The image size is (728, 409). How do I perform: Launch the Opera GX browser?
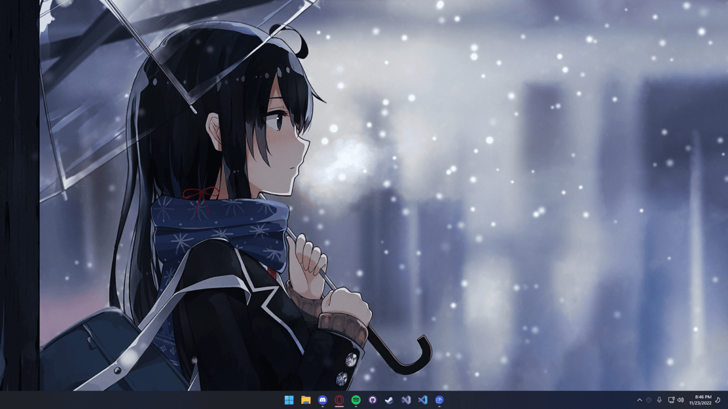(x=339, y=400)
